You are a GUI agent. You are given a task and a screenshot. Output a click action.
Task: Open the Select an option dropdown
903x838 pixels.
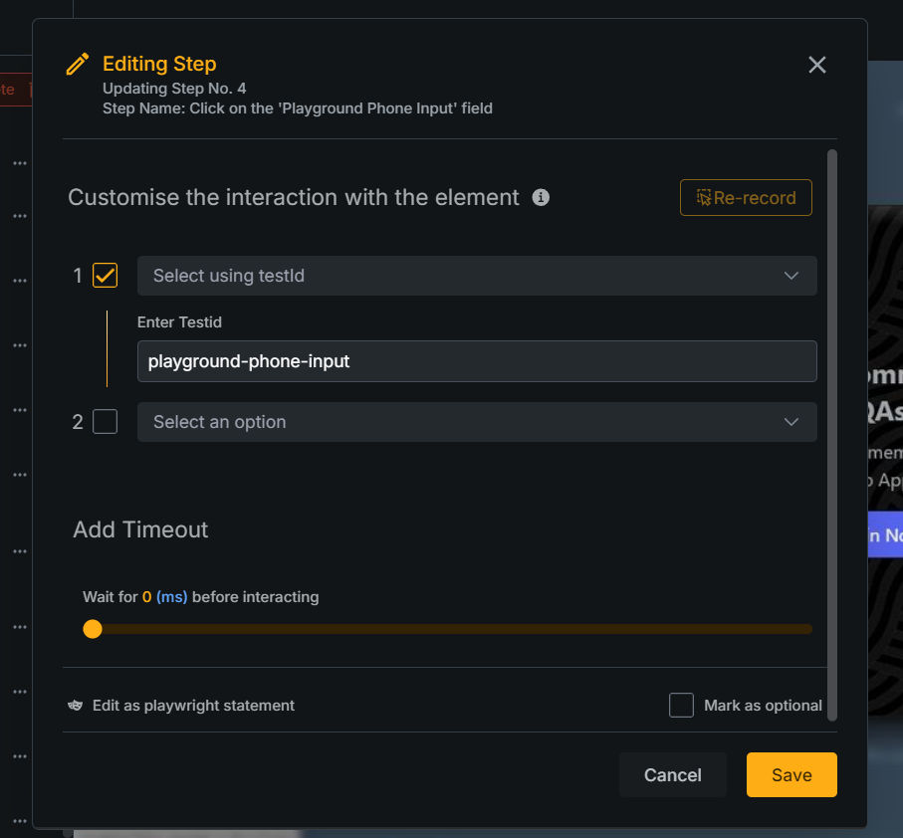477,422
